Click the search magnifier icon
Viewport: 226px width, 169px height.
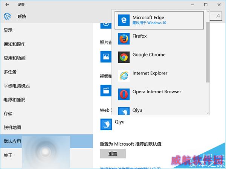218,16
